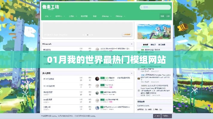Switch to the third tab in sidebar widget
Viewport: 213px width, 119px height.
[x=161, y=44]
